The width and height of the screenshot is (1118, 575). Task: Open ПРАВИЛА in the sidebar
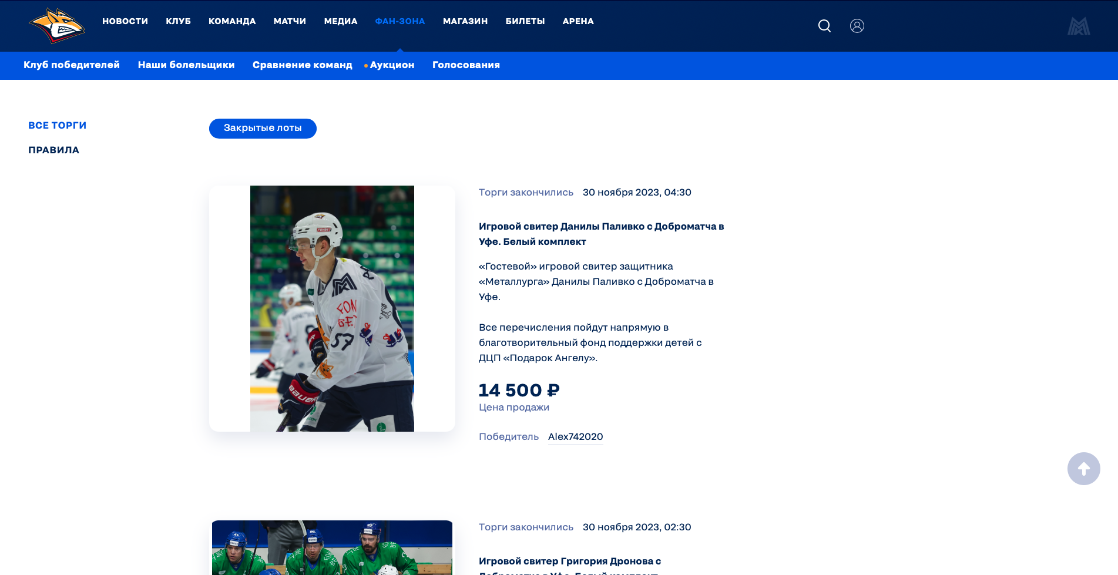coord(53,150)
